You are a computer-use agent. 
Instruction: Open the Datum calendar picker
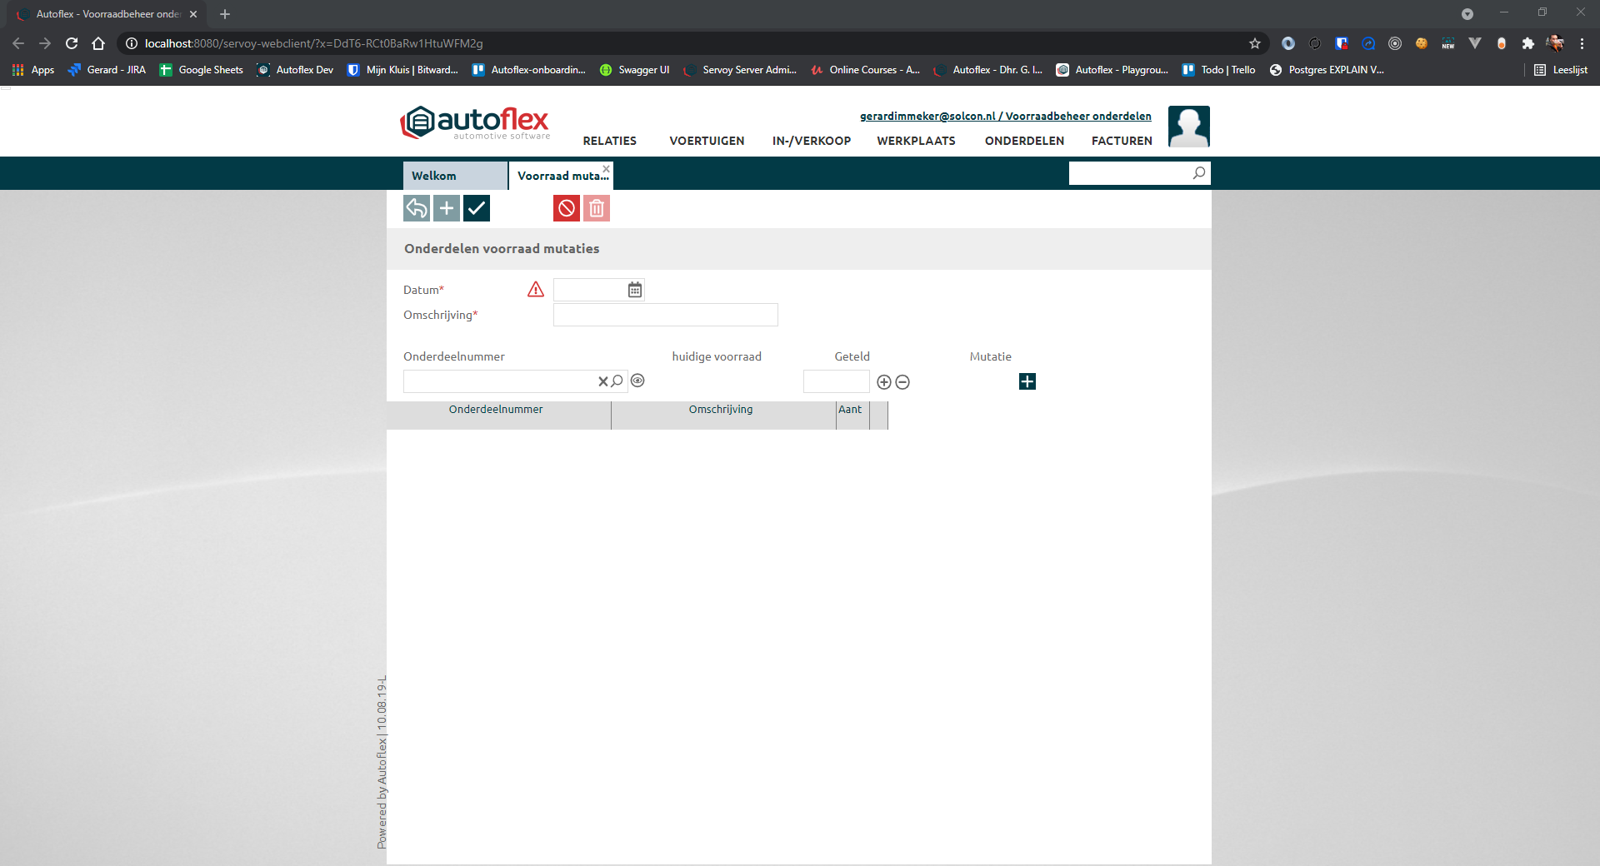pyautogui.click(x=635, y=290)
